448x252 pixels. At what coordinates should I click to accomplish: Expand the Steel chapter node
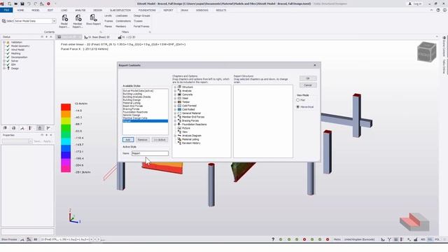coord(175,98)
